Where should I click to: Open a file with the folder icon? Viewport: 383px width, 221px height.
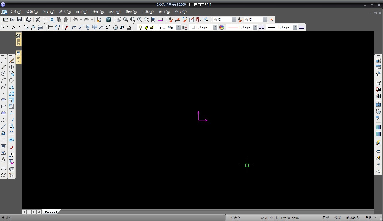tap(13, 20)
